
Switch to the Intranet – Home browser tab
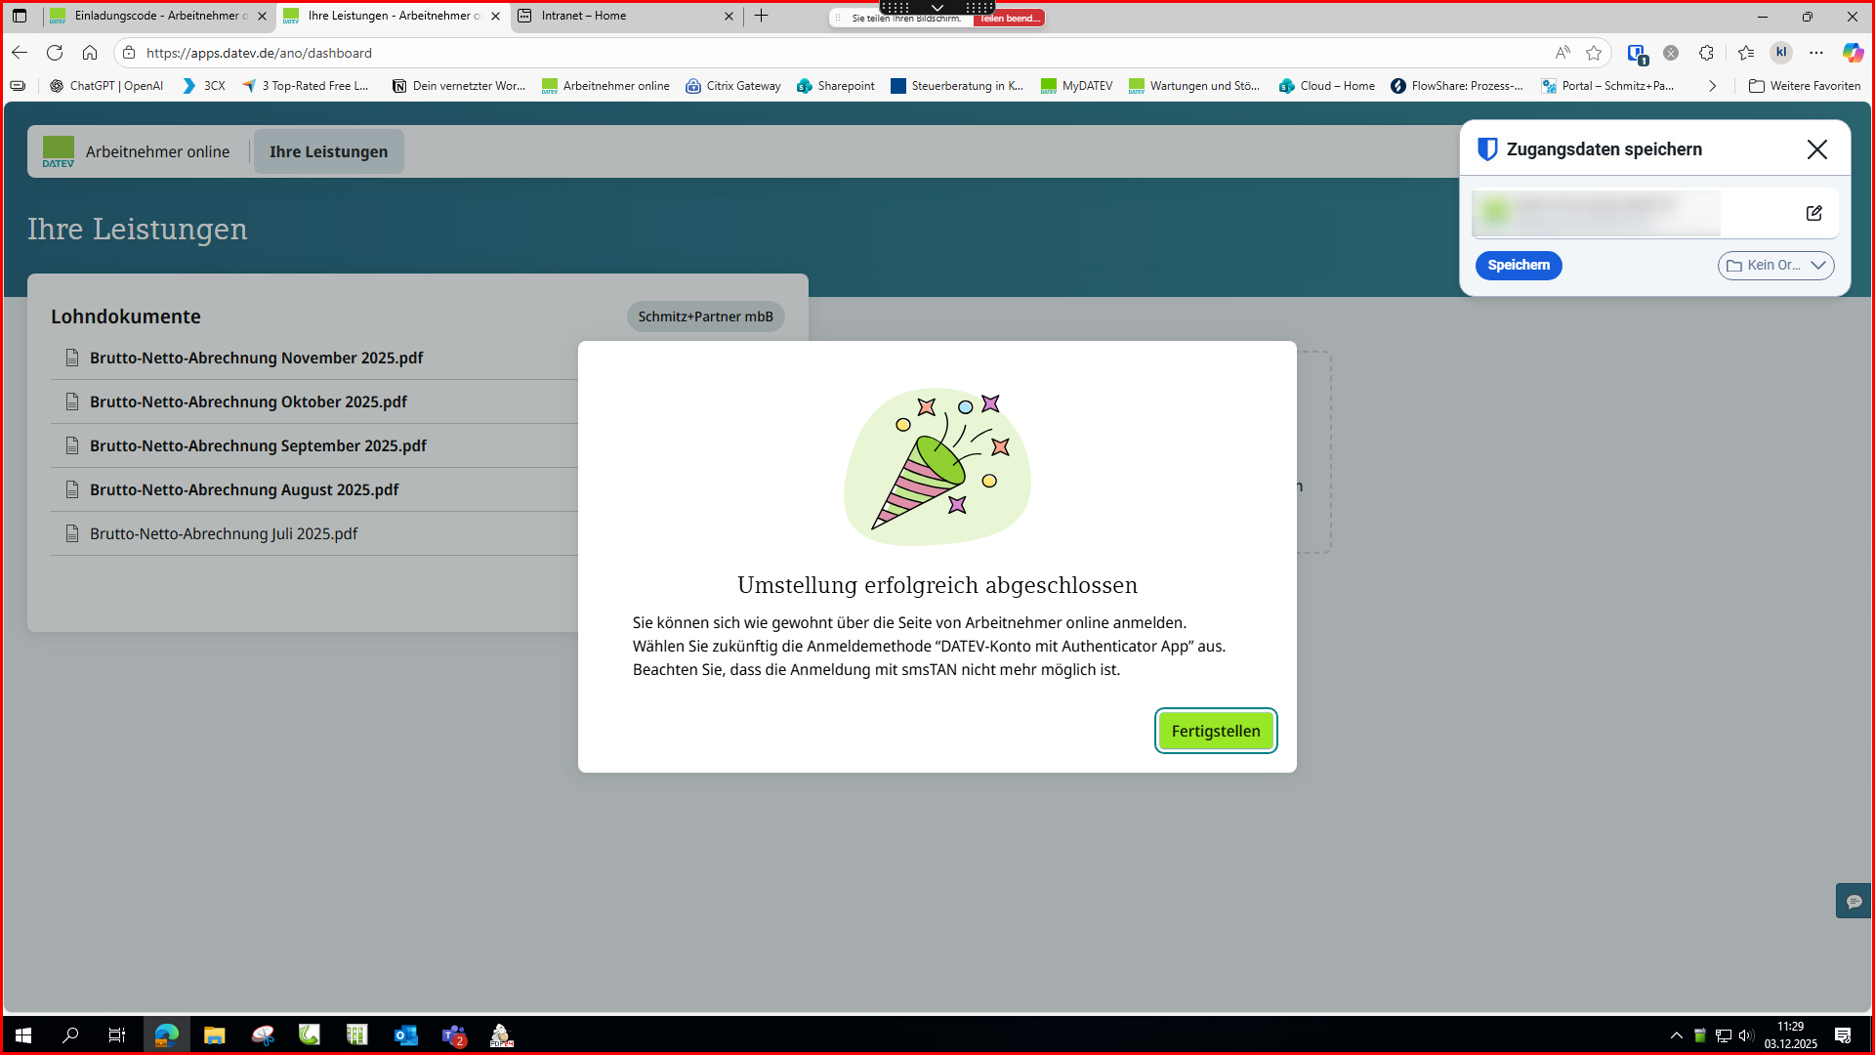tap(625, 16)
